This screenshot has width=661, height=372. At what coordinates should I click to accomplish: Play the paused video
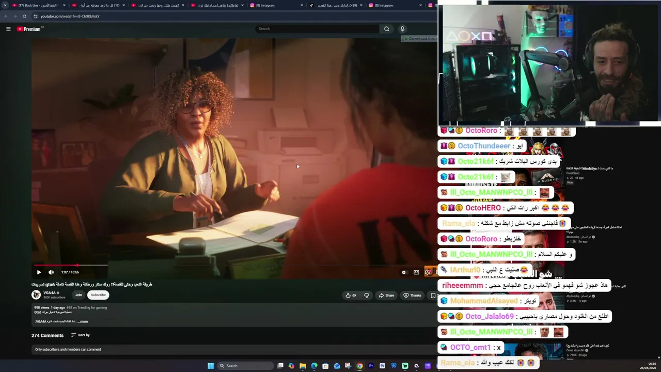point(39,272)
